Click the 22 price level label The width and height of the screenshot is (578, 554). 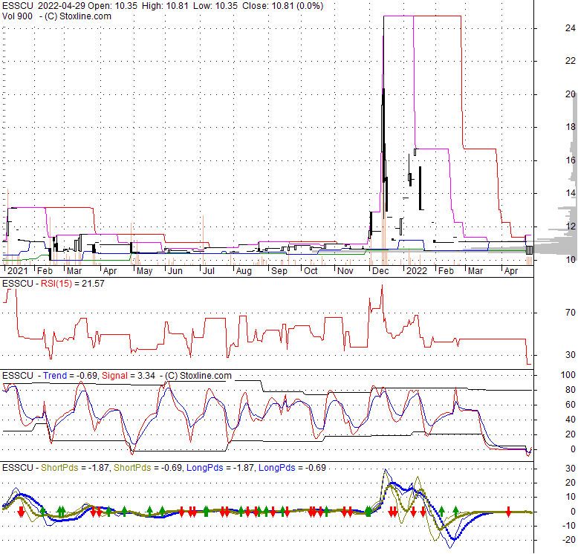pyautogui.click(x=571, y=61)
